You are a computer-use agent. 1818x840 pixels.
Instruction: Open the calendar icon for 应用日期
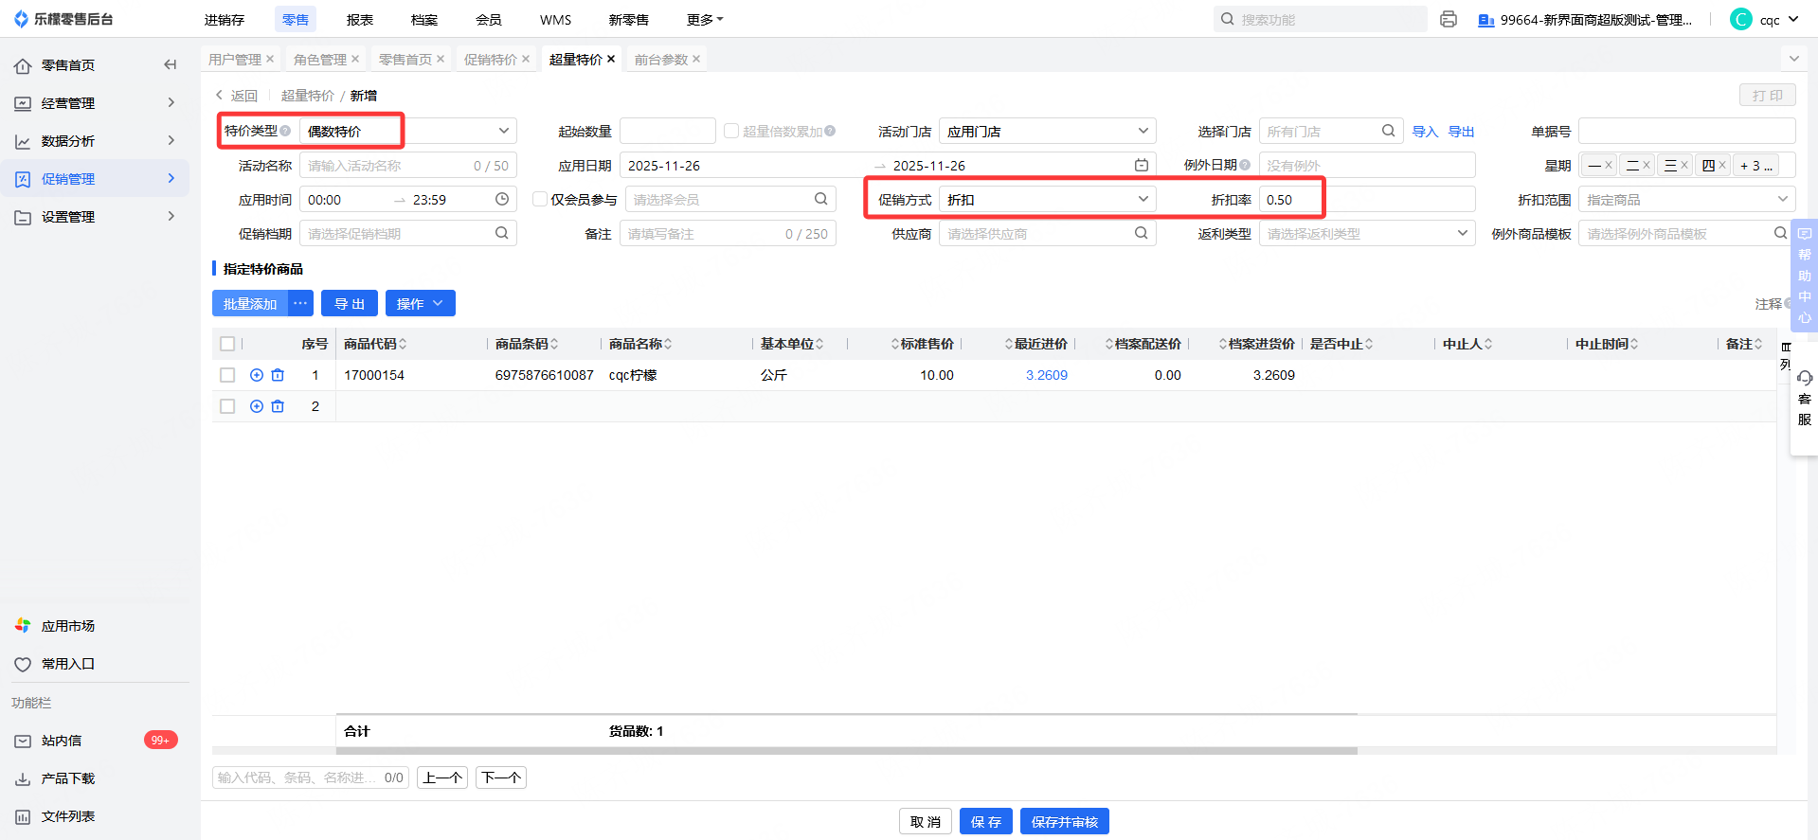click(1142, 165)
